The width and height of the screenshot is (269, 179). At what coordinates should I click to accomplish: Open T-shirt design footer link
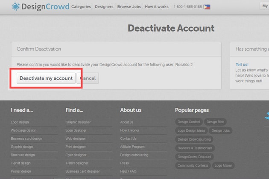(x=20, y=163)
